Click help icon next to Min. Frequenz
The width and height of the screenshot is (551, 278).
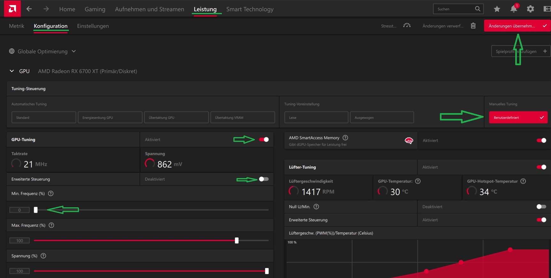tap(51, 193)
